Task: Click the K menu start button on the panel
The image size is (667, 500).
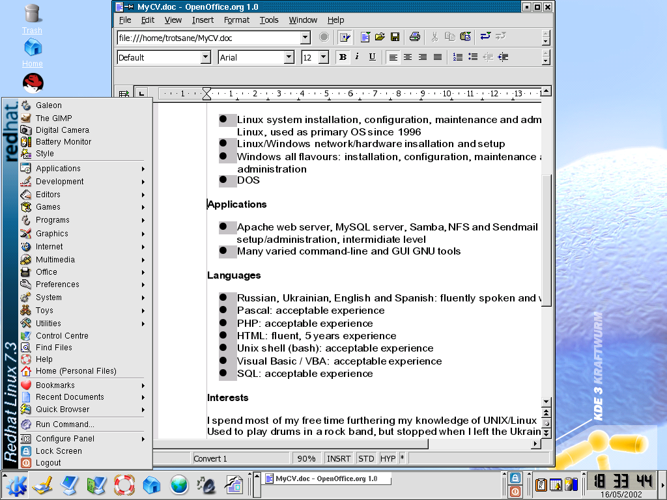Action: tap(16, 485)
